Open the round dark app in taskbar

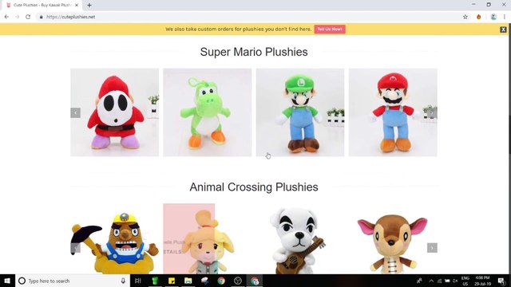(238, 281)
